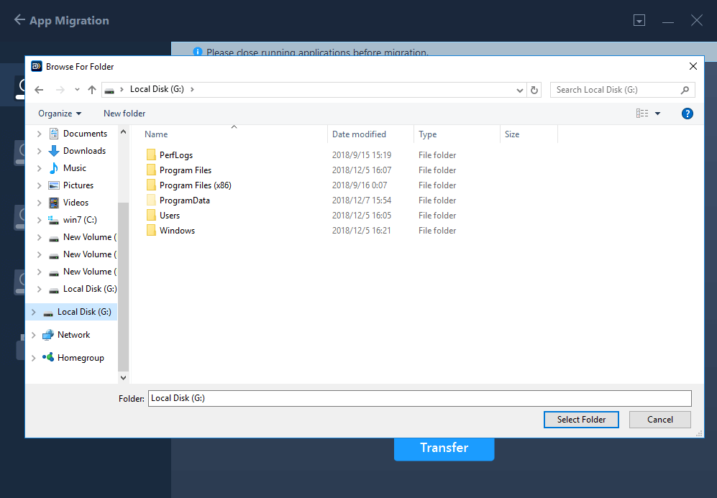
Task: Expand the Videos tree node
Action: click(x=40, y=203)
